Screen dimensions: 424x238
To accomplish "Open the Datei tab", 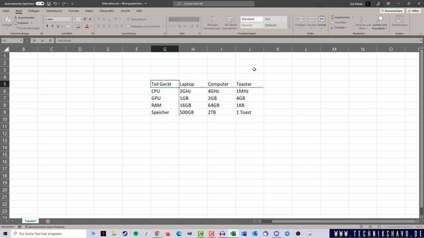I will (6, 11).
